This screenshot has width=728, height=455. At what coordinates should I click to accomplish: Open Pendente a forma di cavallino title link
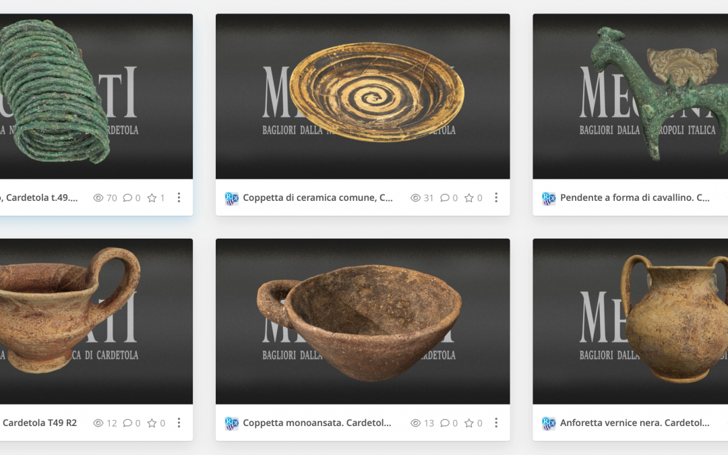click(635, 198)
